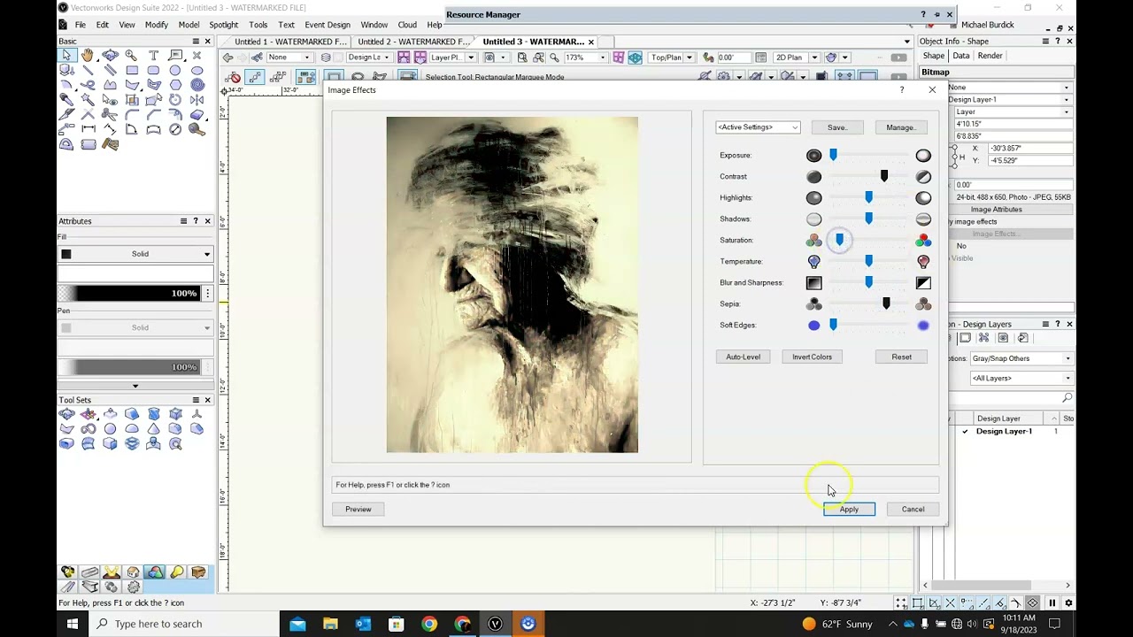Open the building shell house tool set
Viewport: 1133px width, 637px height.
pos(133,572)
